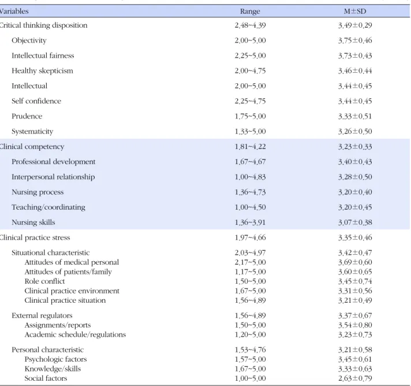Click 'Clinical practice situation' label

(x=65, y=300)
